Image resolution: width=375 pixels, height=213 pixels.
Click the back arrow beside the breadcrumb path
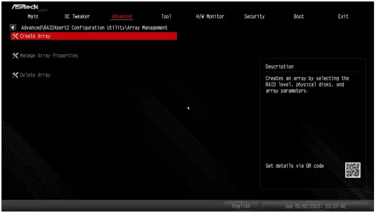(13, 27)
